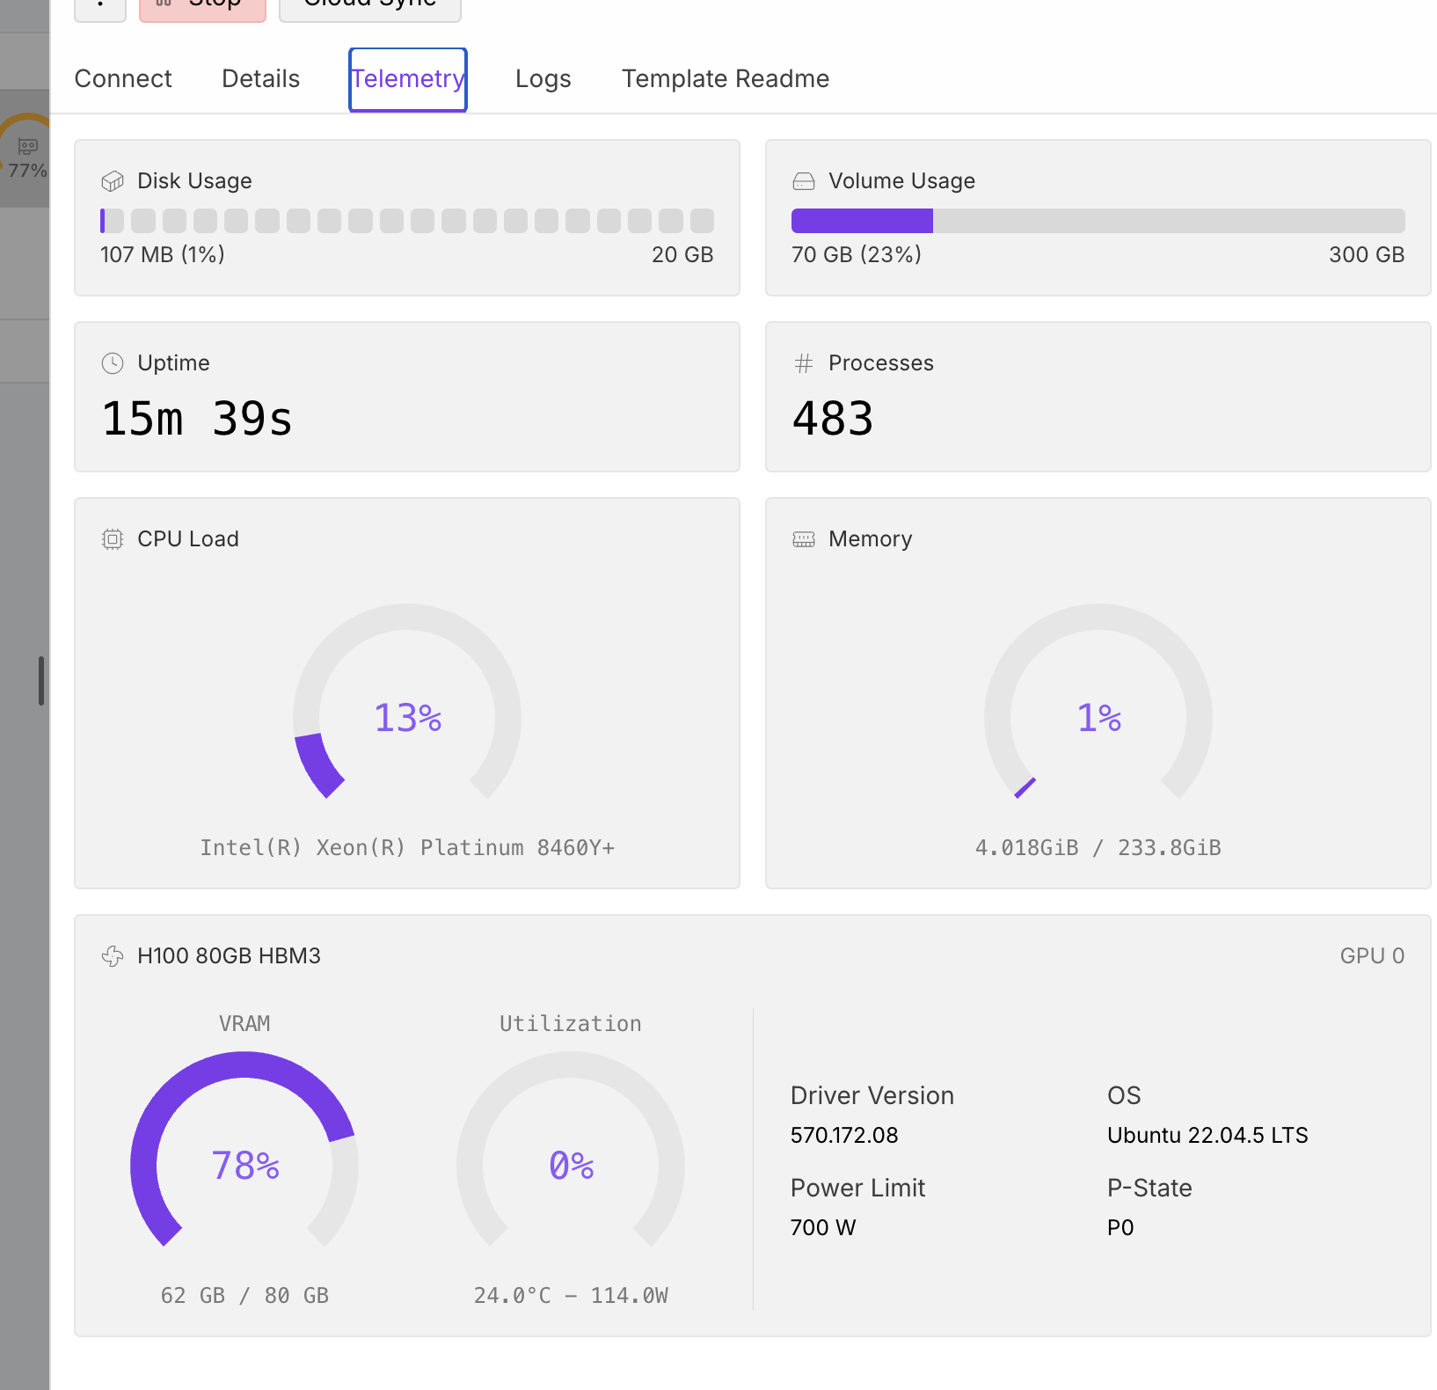Click the Disk Usage segmented bar

pos(407,221)
